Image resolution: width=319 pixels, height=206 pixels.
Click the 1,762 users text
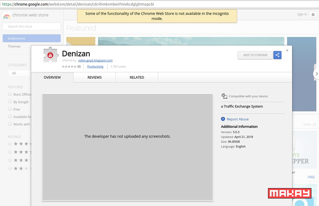pyautogui.click(x=118, y=66)
